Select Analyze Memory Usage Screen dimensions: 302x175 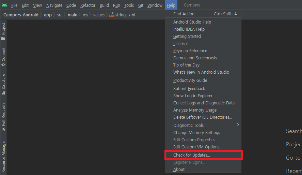click(203, 110)
